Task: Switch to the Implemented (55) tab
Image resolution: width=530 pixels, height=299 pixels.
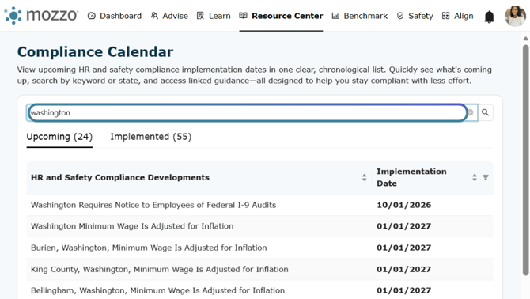Action: (x=151, y=137)
